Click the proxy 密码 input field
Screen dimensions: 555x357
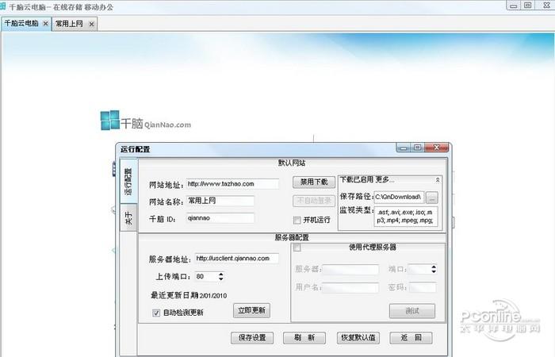[423, 287]
